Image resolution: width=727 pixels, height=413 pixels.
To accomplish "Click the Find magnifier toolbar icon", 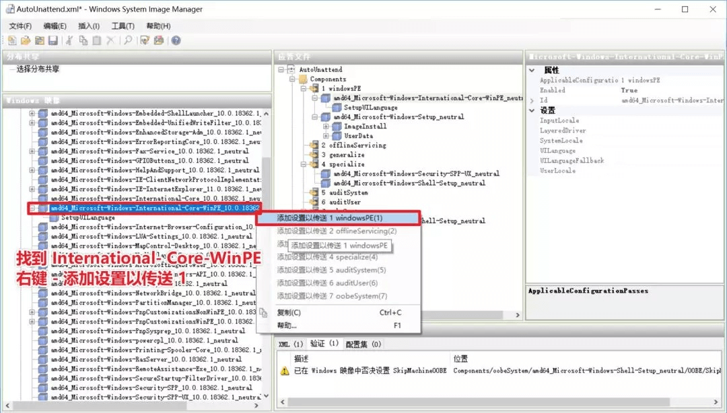I will coord(128,41).
